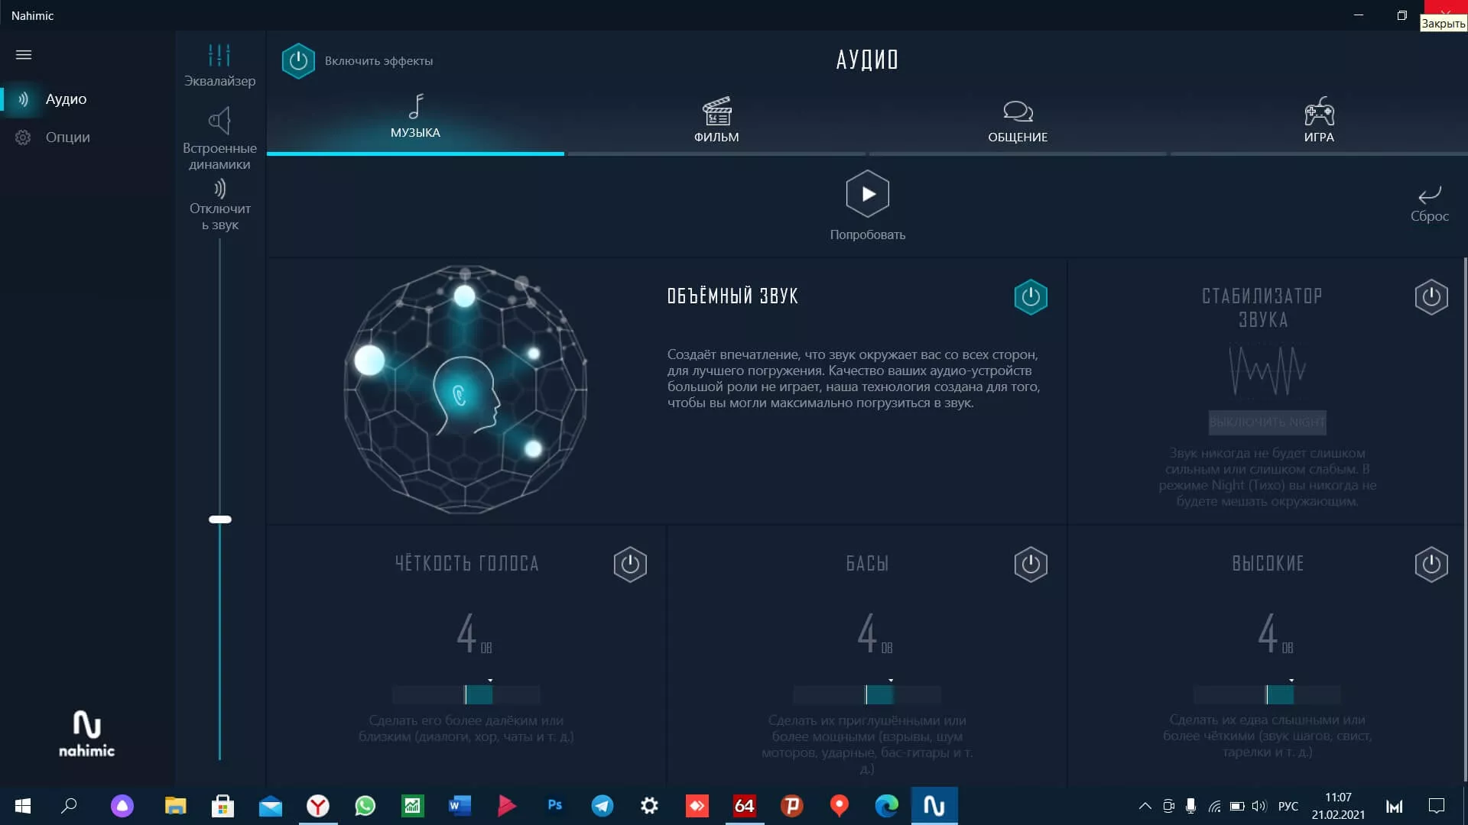Image resolution: width=1468 pixels, height=825 pixels.
Task: Open the Equalizer panel icon
Action: pyautogui.click(x=219, y=56)
